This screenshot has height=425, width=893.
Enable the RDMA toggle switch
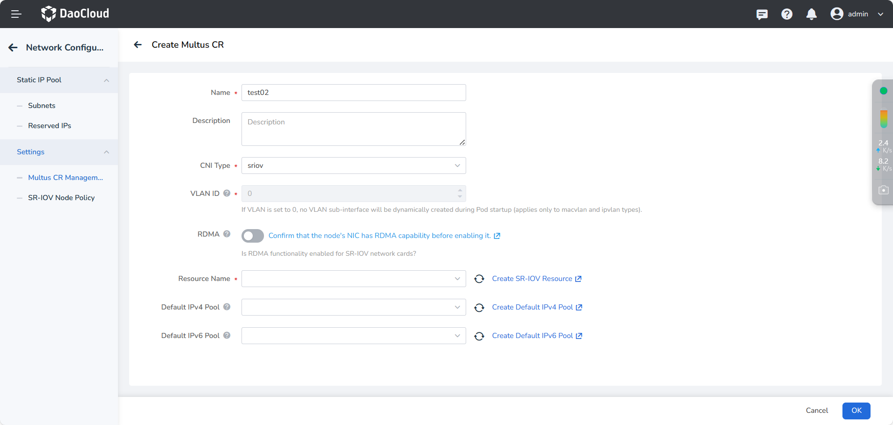point(253,236)
